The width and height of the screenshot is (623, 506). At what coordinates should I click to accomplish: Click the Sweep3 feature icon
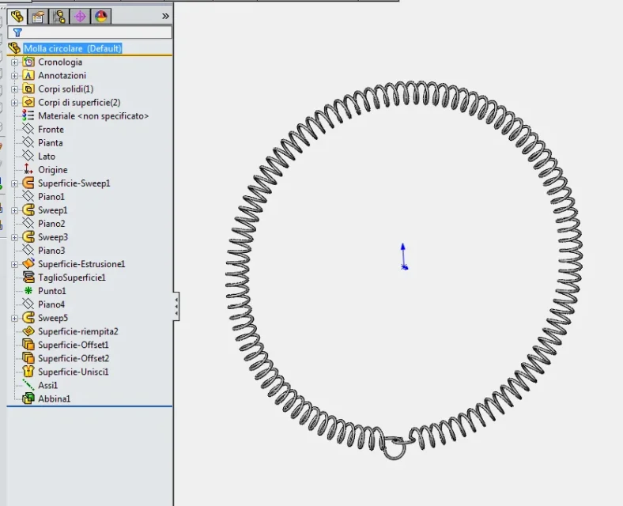pos(28,237)
